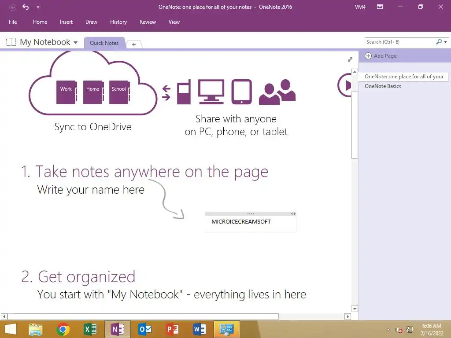Viewport: 451px width, 338px height.
Task: Click the sync arrows beside the cloud
Action: [166, 93]
